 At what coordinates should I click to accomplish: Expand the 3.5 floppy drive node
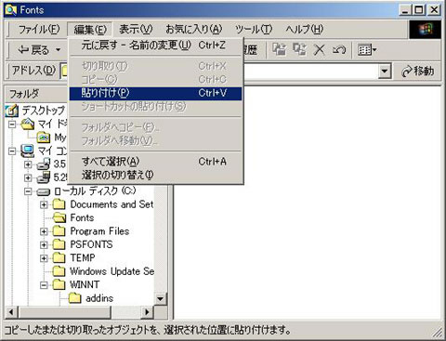point(28,164)
